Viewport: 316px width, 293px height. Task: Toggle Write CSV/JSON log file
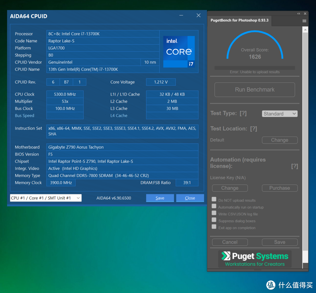pyautogui.click(x=214, y=213)
